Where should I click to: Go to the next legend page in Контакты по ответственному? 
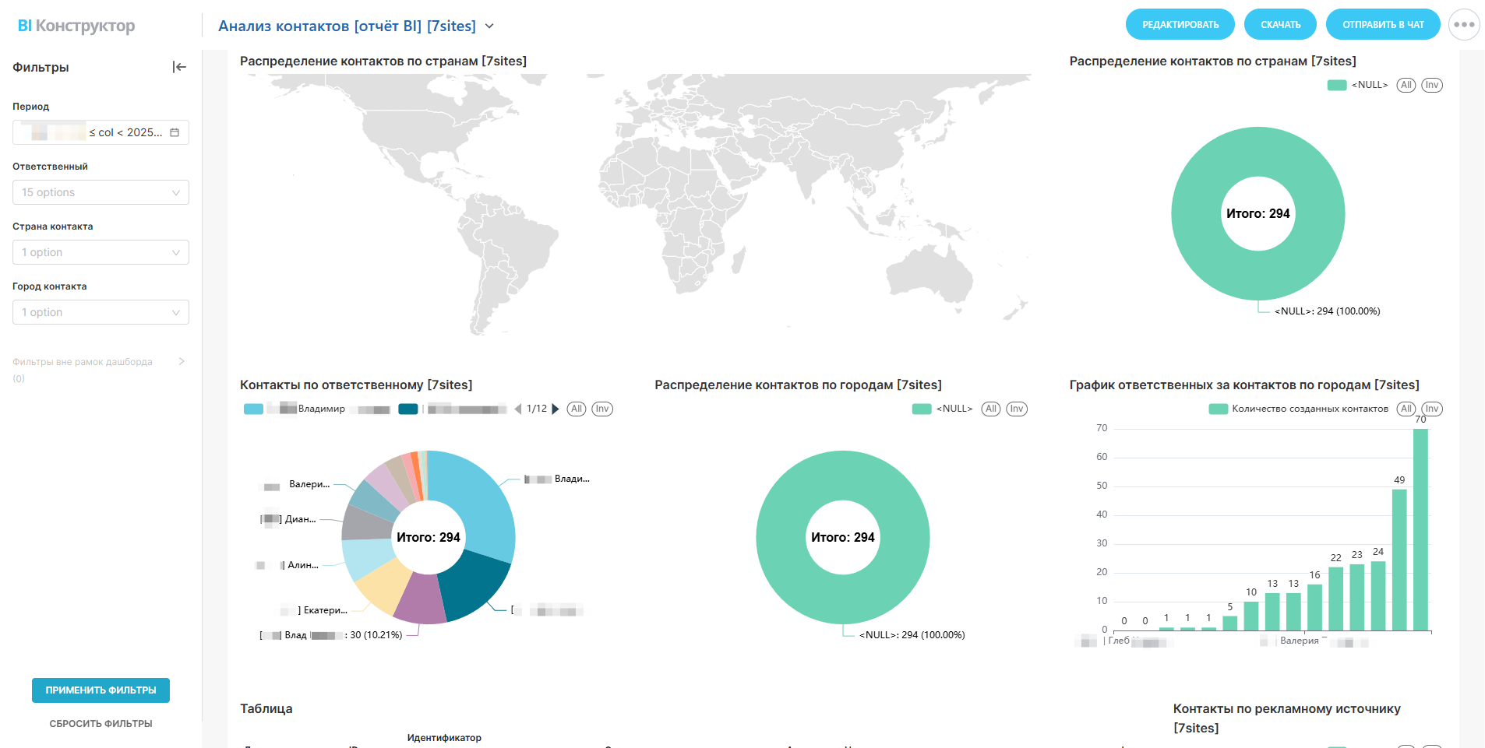[x=556, y=409]
